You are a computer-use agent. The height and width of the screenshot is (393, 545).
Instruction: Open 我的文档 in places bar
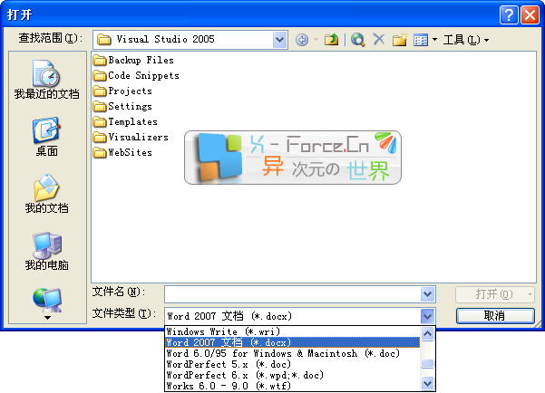pyautogui.click(x=47, y=194)
